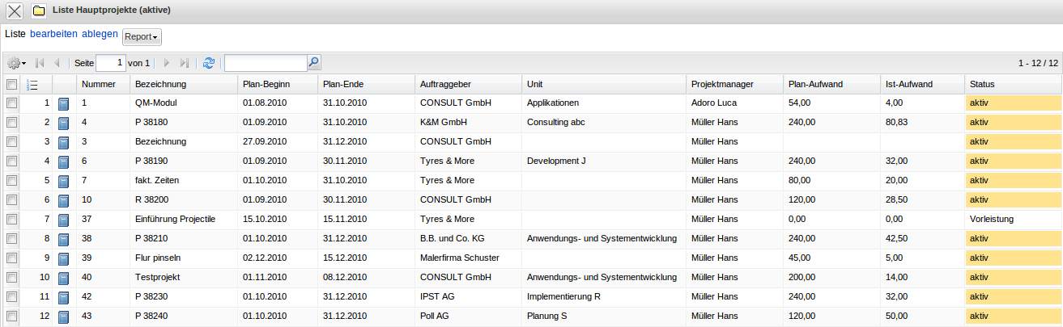Click the numbered list column icon
1063x327 pixels.
point(32,85)
